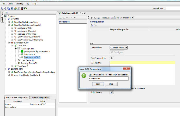Select Security Tests (0) node

point(29,63)
